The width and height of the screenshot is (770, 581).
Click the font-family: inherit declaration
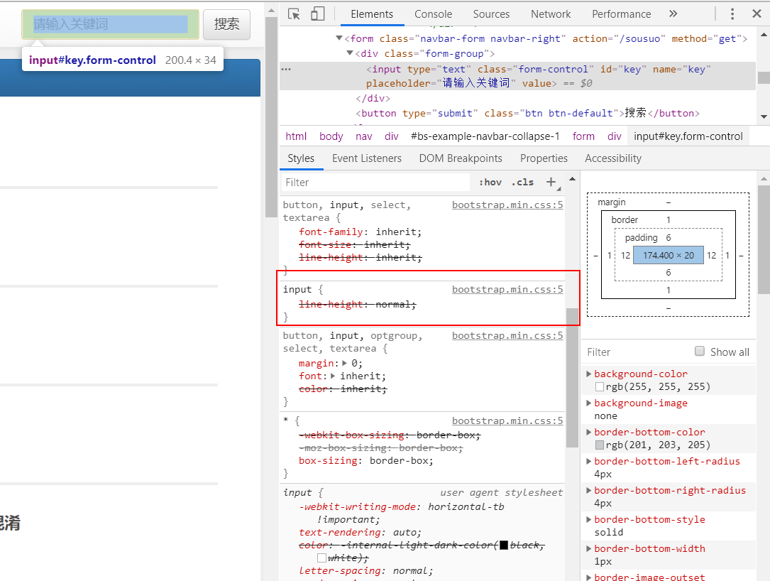(360, 232)
